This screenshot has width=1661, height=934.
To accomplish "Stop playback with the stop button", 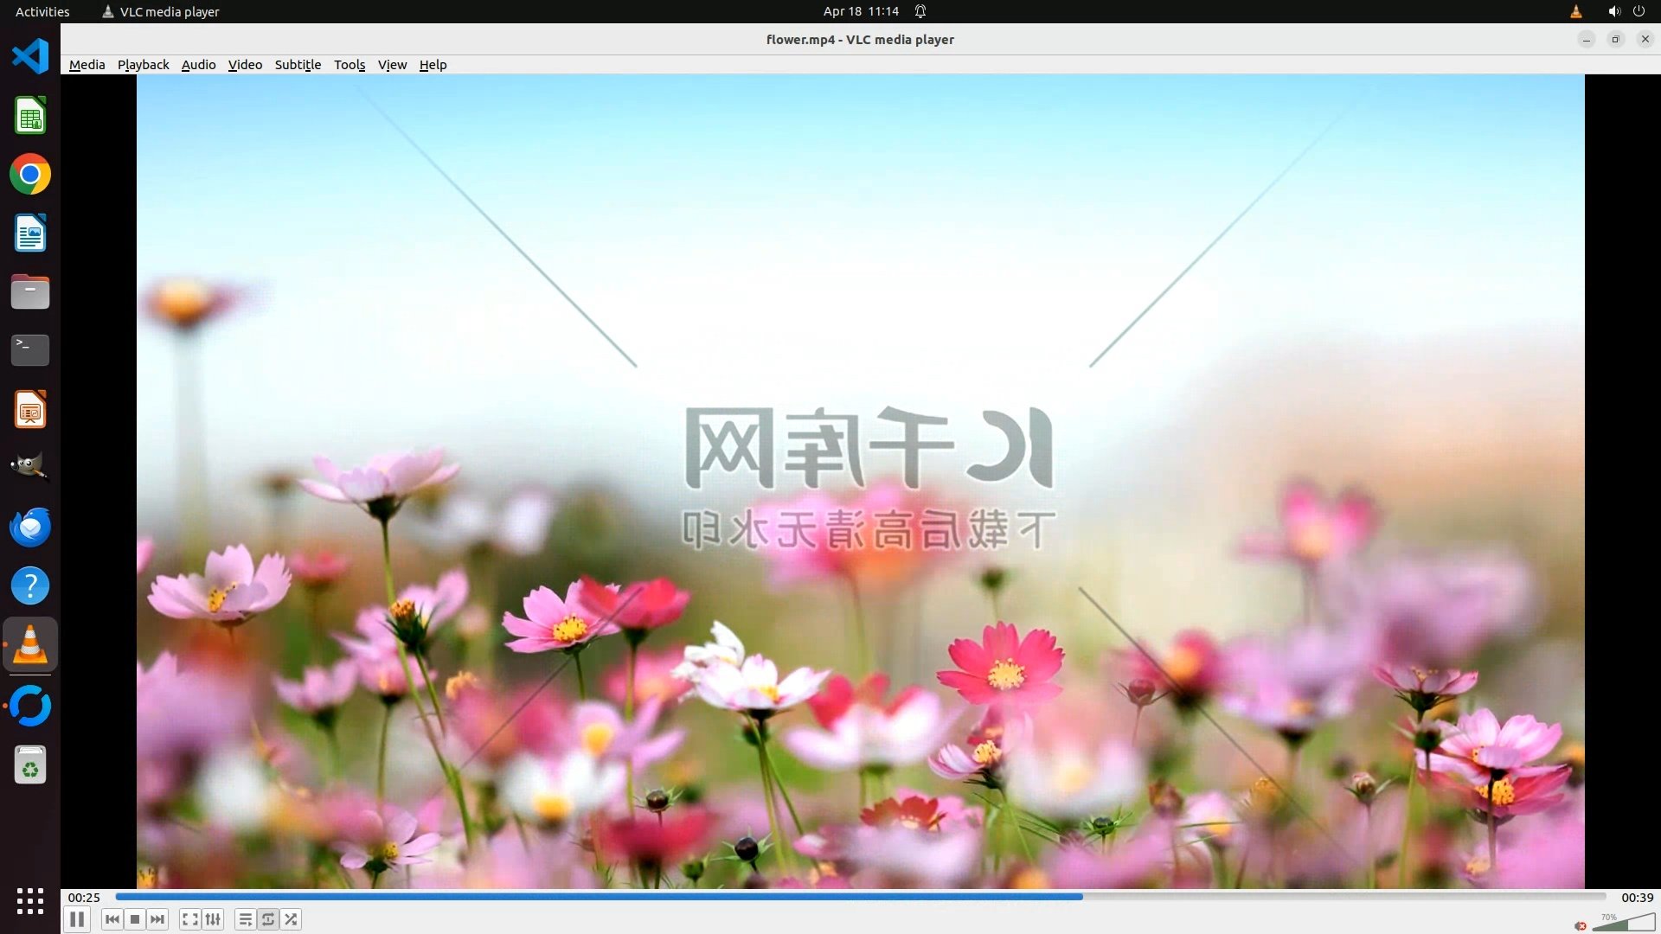I will click(135, 919).
